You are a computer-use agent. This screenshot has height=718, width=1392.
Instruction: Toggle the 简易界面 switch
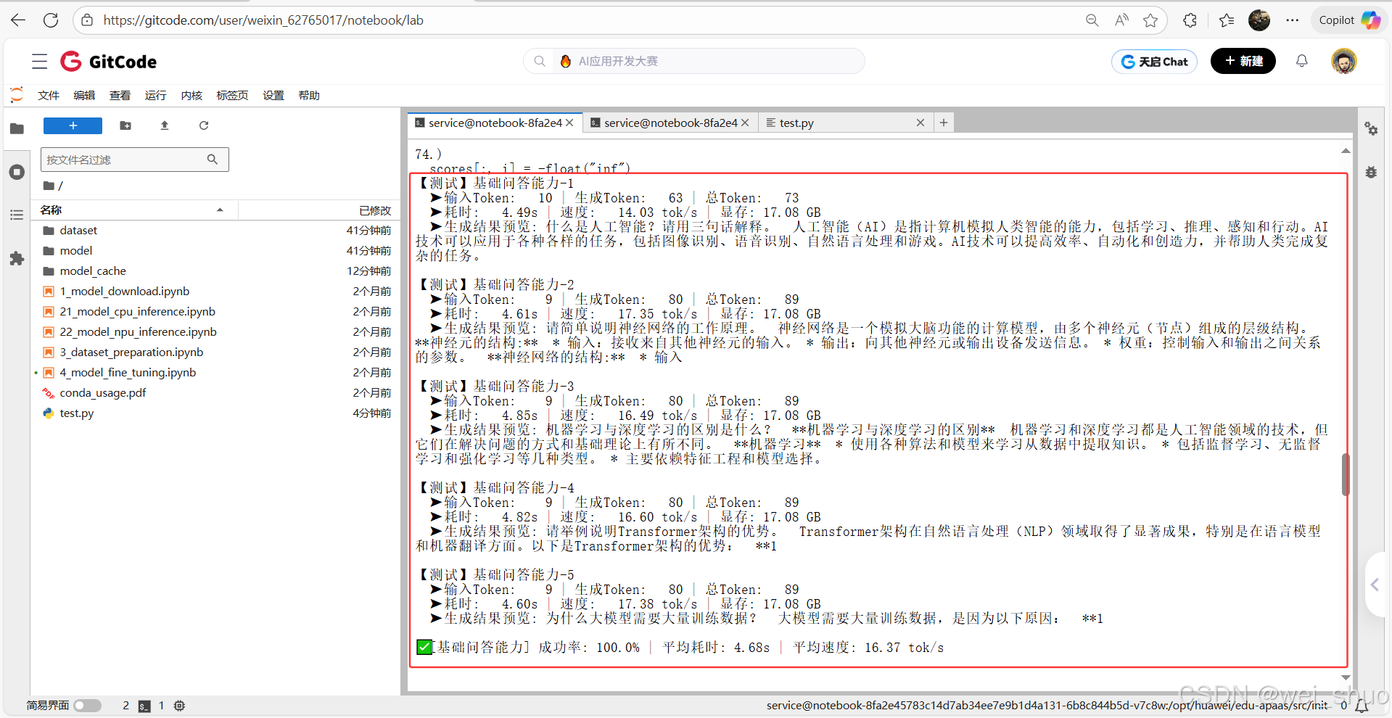(x=87, y=706)
